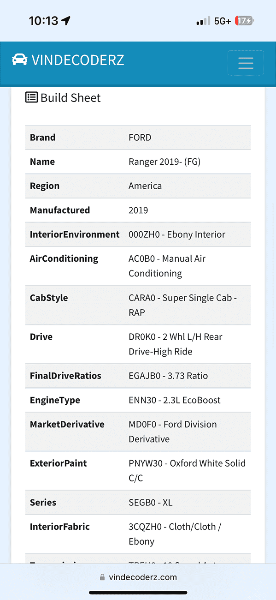Tap the vindecoderz.com address bar
Image resolution: width=276 pixels, height=600 pixels.
coord(138,577)
